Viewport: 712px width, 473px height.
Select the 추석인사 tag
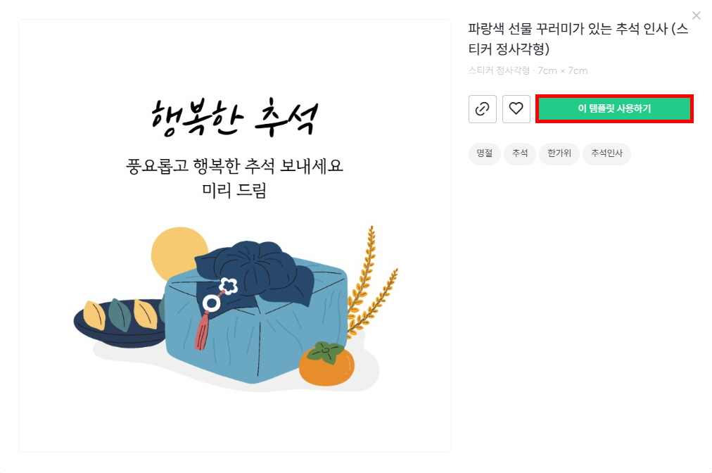(x=606, y=153)
